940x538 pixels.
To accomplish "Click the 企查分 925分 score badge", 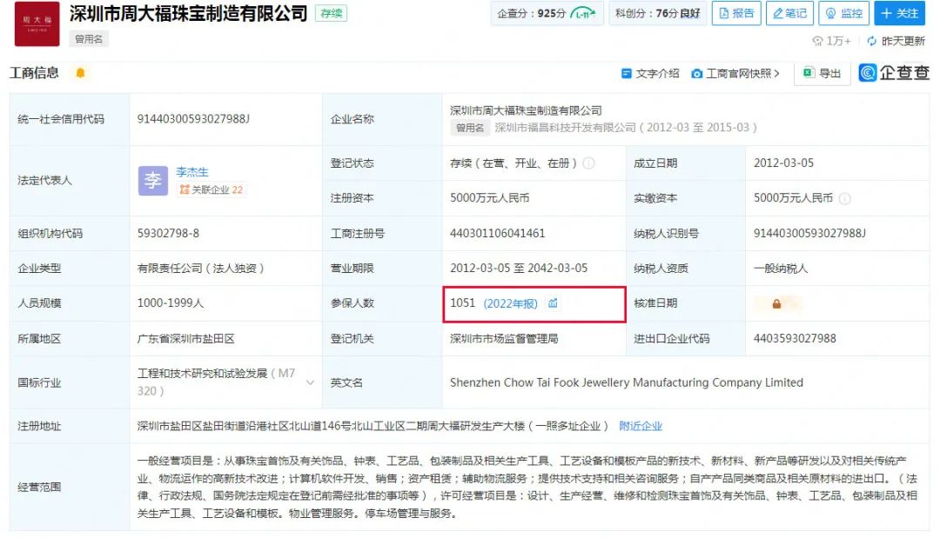I will click(546, 13).
